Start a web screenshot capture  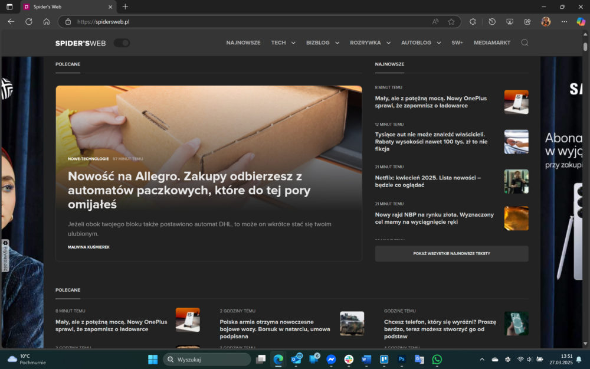pos(510,22)
